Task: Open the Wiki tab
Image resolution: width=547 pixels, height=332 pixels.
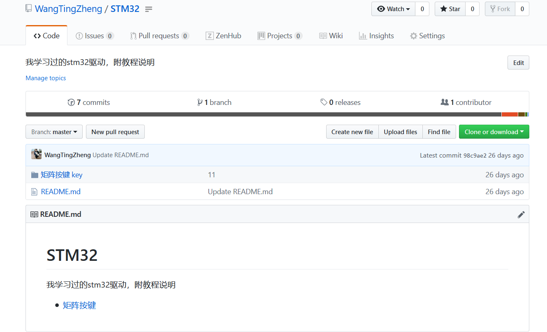Action: click(x=331, y=36)
